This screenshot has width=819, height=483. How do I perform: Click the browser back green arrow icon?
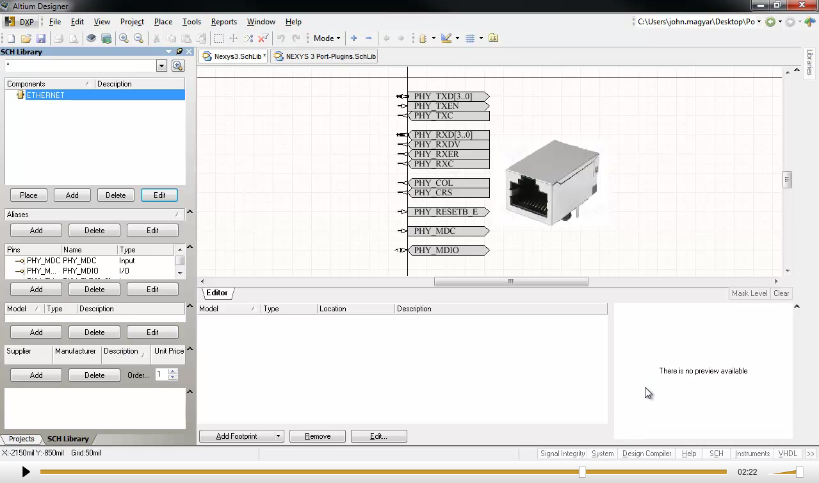(770, 22)
